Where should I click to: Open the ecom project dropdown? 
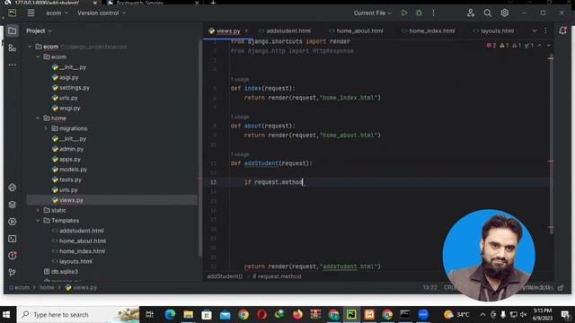[57, 13]
